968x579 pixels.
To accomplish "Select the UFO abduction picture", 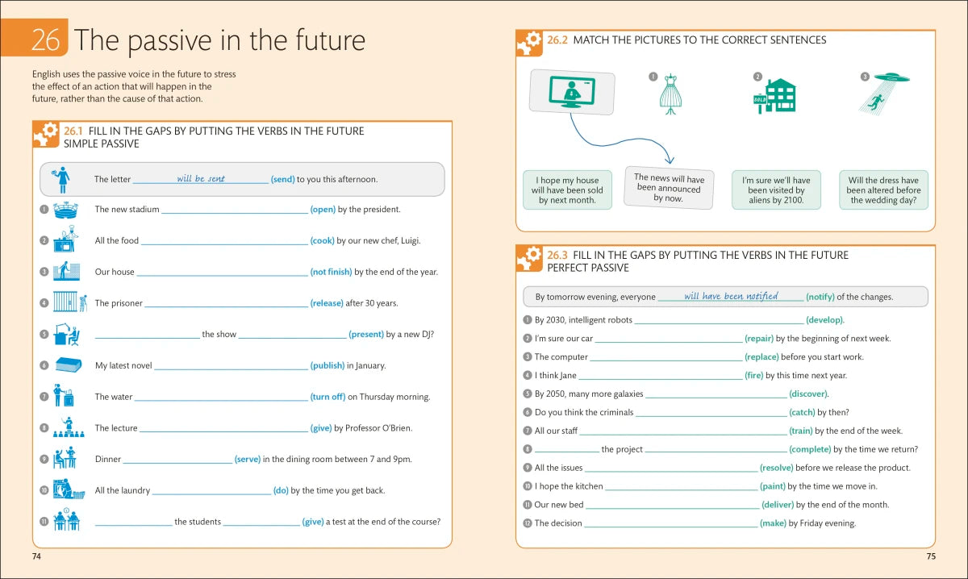I will 884,92.
